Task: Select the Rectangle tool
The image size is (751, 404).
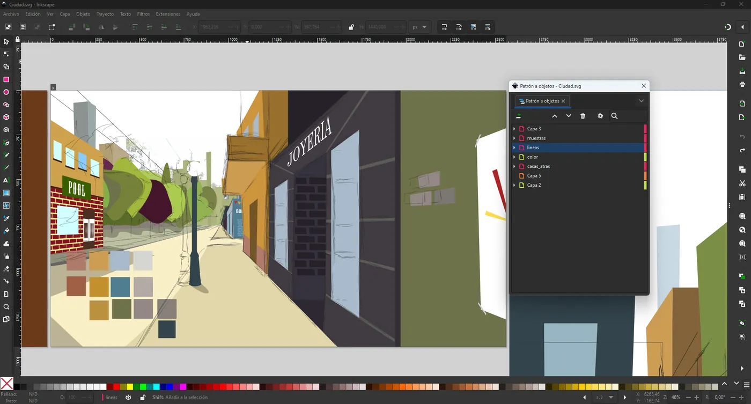Action: pyautogui.click(x=6, y=79)
